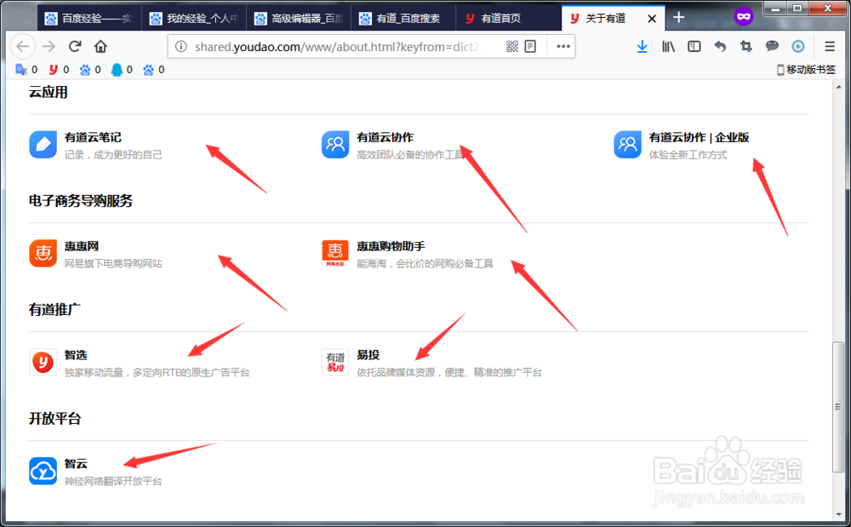This screenshot has width=851, height=527.
Task: Click the QQ penguin bookmark icon
Action: [x=117, y=70]
